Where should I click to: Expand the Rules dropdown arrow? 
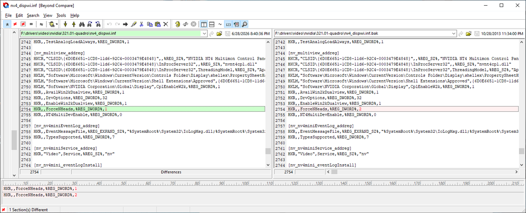click(57, 24)
